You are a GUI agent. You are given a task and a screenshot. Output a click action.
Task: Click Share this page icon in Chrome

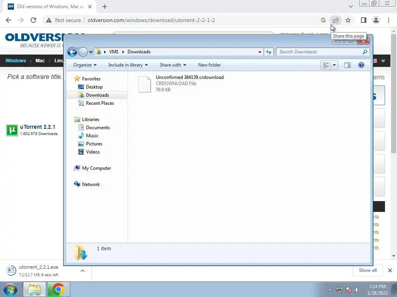pos(336,20)
